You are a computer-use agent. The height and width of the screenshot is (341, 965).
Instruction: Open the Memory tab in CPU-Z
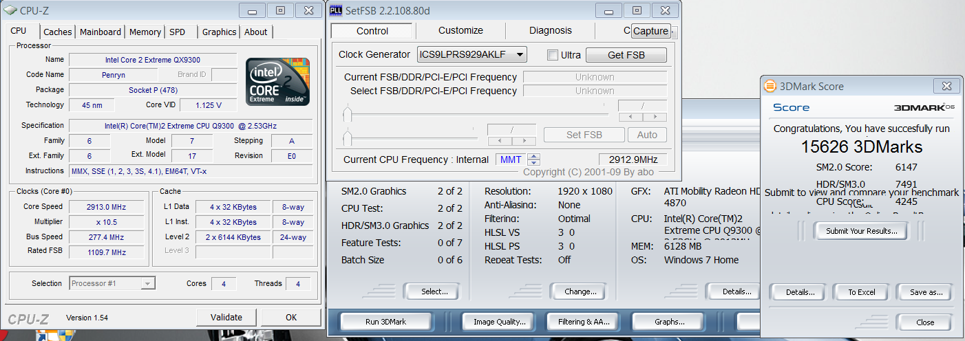tap(145, 32)
